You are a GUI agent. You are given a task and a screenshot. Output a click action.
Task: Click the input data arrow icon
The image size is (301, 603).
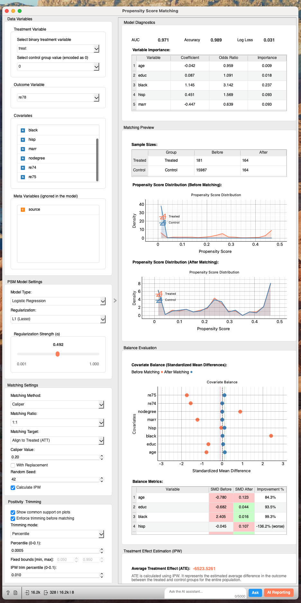point(27,592)
